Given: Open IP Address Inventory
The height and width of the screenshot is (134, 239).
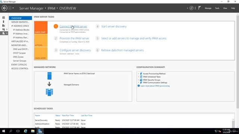Looking at the screenshot, I should click(21, 34).
